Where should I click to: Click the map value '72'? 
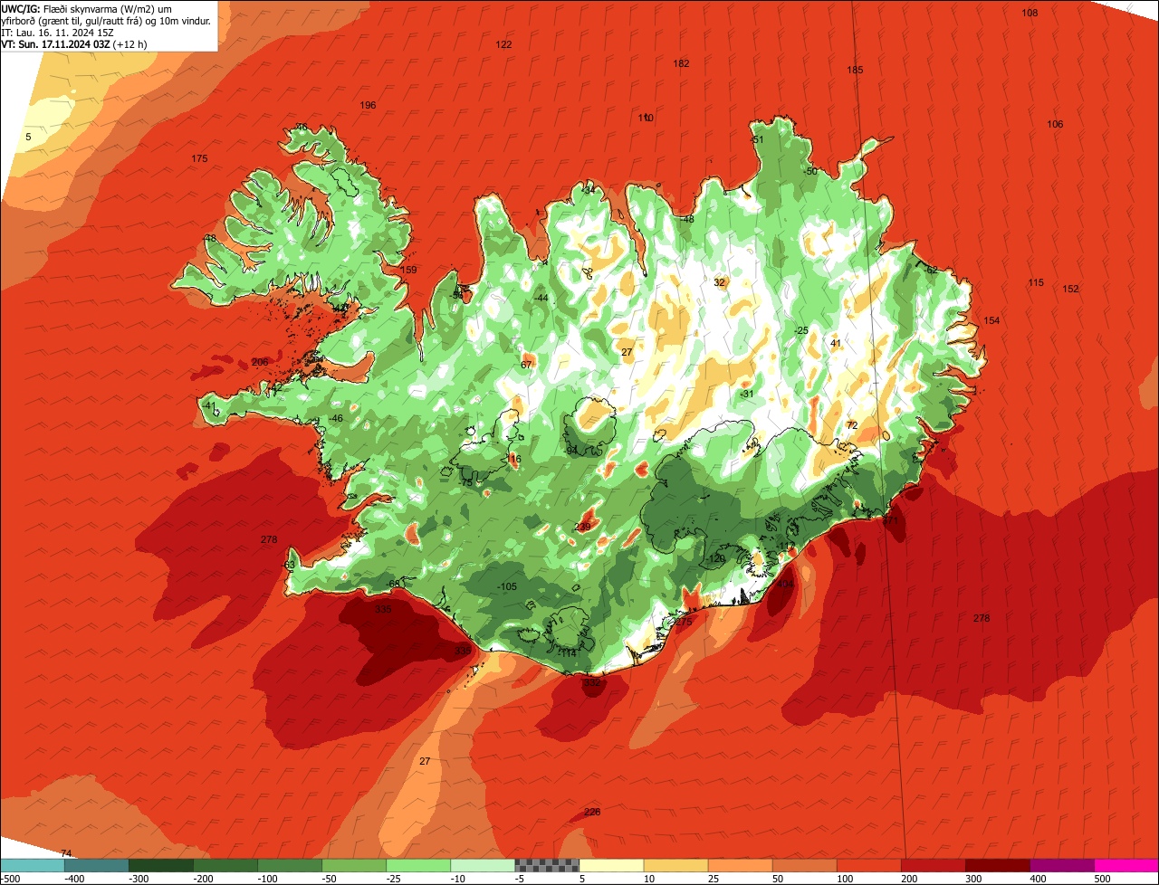point(851,425)
